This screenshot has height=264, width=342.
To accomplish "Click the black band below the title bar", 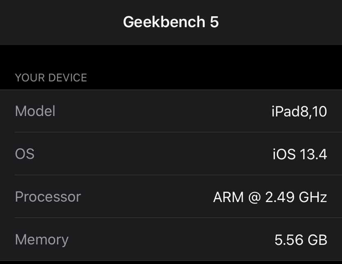I will tap(171, 57).
